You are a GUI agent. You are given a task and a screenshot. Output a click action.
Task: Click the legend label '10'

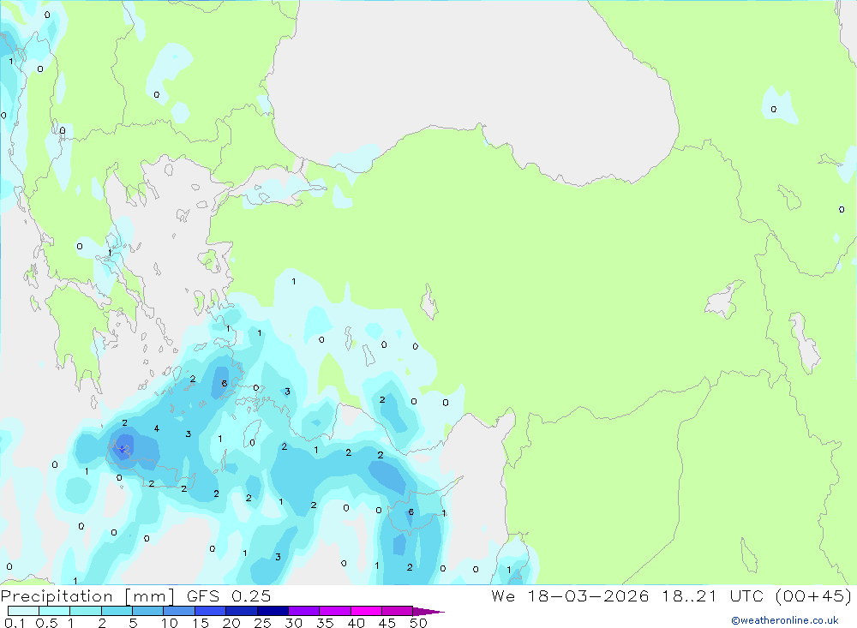[170, 623]
